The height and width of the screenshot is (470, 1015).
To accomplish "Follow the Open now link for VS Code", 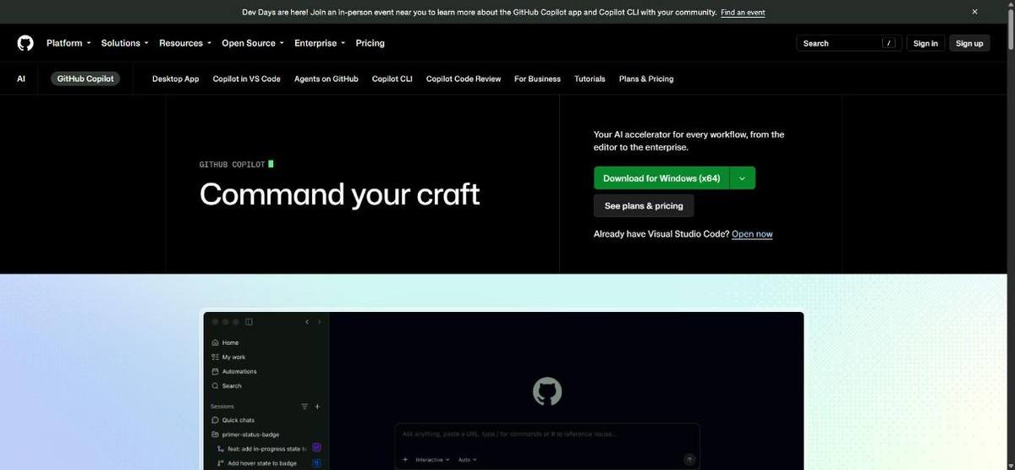I will pyautogui.click(x=752, y=234).
